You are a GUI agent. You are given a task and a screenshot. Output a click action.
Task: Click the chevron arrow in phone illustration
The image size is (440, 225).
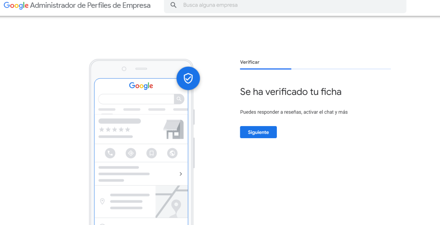tap(181, 174)
